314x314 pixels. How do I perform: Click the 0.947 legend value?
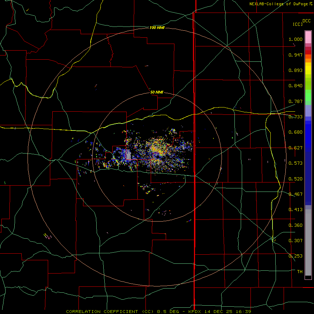pos(296,55)
